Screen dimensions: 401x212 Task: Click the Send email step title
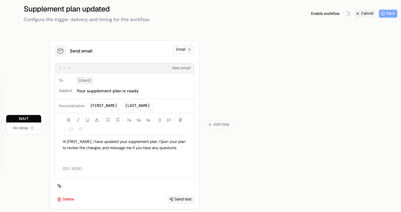tap(81, 51)
